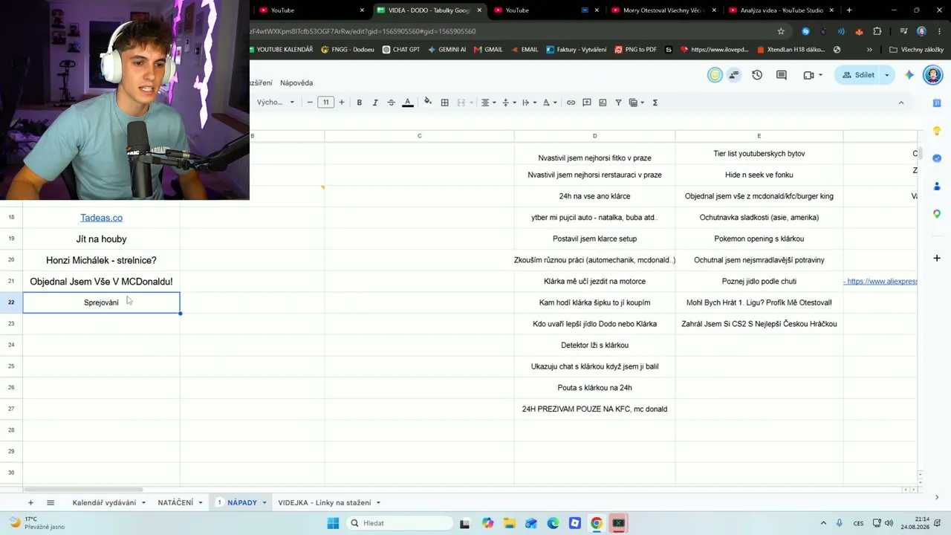Open the horizontal align dropdown
This screenshot has width=951, height=535.
pyautogui.click(x=488, y=103)
